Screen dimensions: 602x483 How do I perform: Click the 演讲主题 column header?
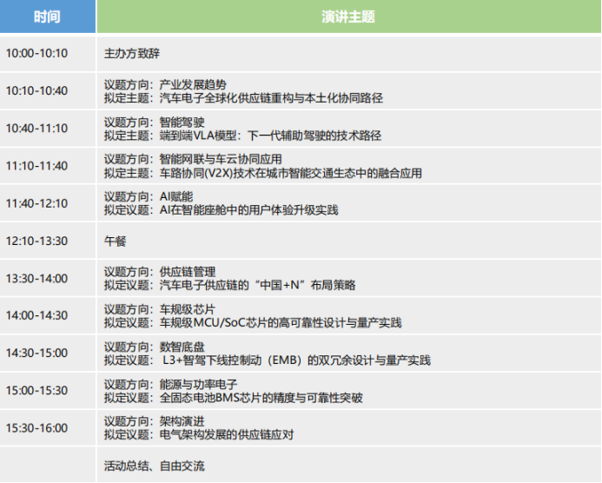point(347,17)
